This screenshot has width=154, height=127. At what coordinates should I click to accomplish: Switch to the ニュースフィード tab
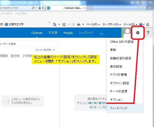(x=86, y=33)
